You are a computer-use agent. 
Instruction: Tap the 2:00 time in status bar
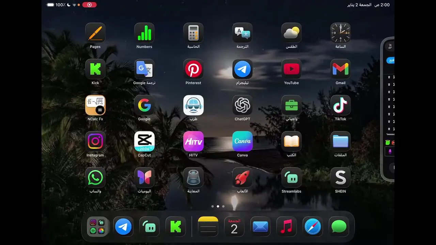[385, 5]
